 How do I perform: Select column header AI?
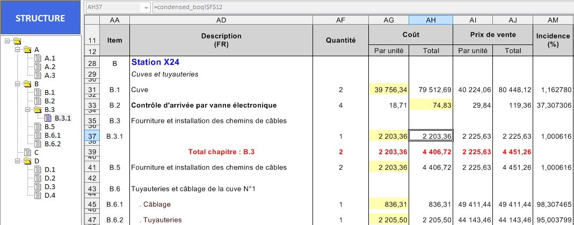(473, 20)
